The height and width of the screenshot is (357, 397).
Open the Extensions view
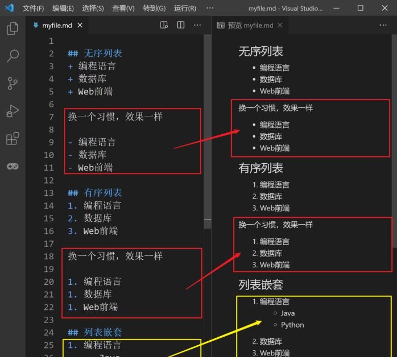12,138
